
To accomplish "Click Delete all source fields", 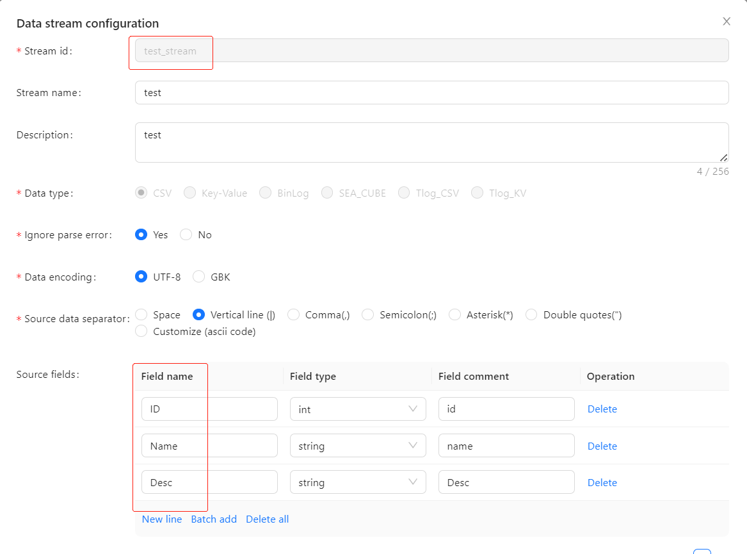I will pos(267,519).
